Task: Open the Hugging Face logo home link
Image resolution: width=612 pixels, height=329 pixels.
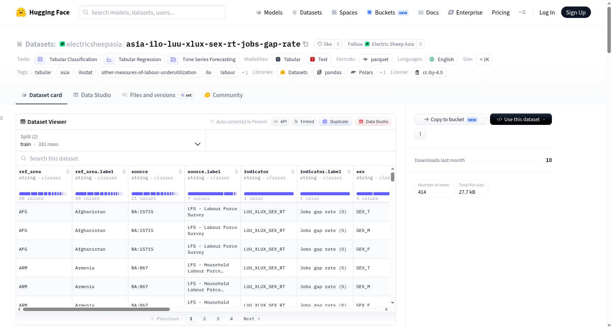Action: (x=43, y=12)
